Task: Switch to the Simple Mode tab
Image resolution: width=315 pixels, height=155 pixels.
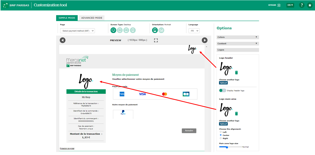Action: [x=67, y=18]
